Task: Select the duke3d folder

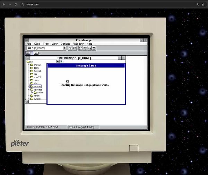Action: 35,71
